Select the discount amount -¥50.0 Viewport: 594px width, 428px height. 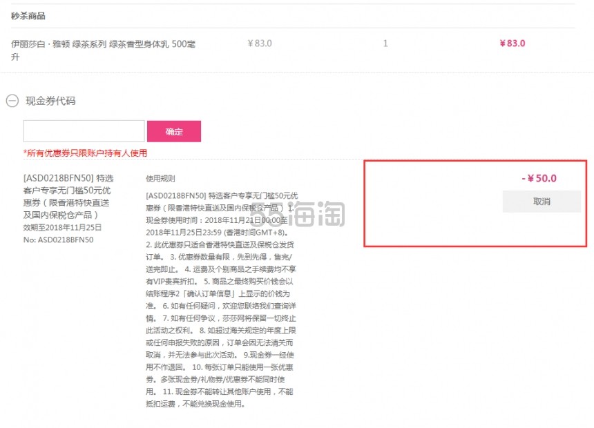click(539, 178)
